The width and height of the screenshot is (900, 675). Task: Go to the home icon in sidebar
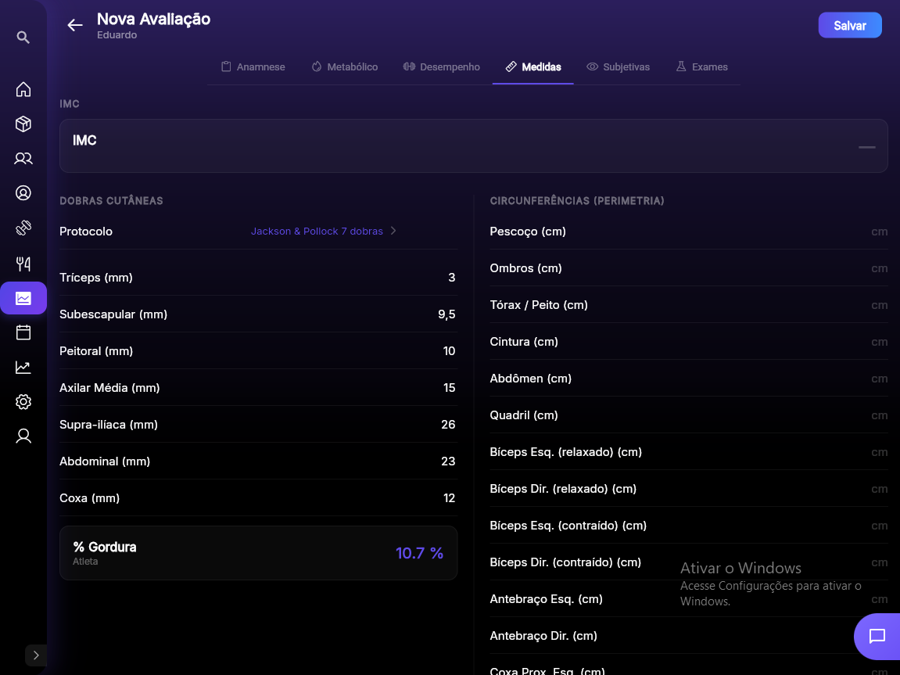pos(23,89)
